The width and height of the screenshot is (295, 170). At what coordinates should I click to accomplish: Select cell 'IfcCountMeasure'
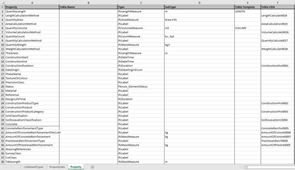click(141, 36)
